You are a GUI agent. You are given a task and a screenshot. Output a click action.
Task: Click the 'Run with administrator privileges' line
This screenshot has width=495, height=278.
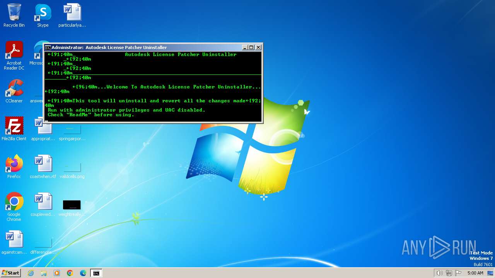coord(126,110)
